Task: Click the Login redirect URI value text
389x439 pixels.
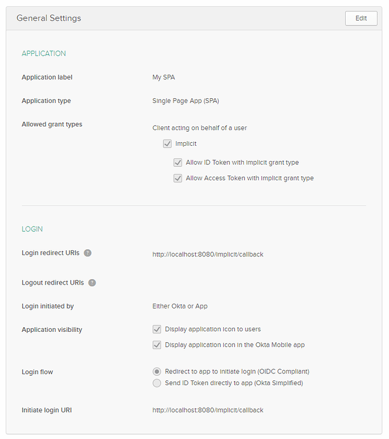Action: pyautogui.click(x=208, y=255)
